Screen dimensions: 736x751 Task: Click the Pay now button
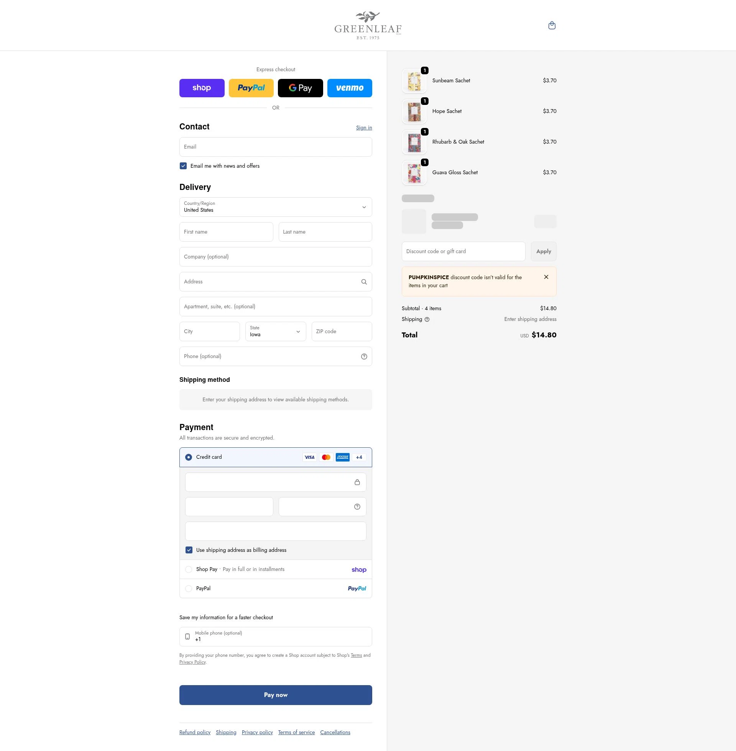275,695
